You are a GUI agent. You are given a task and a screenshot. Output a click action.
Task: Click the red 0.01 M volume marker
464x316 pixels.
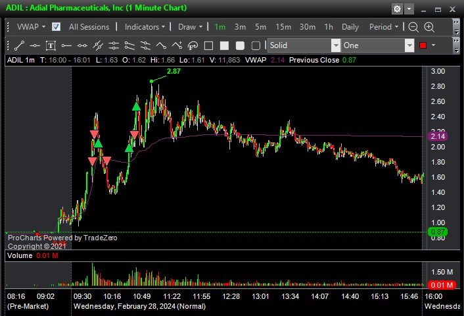(x=442, y=285)
